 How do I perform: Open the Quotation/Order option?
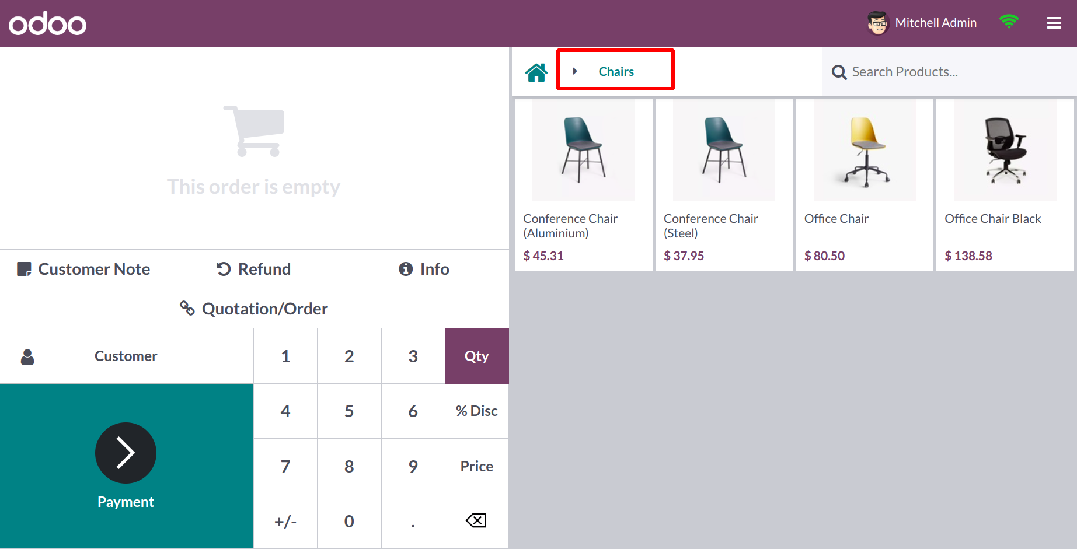(x=254, y=309)
